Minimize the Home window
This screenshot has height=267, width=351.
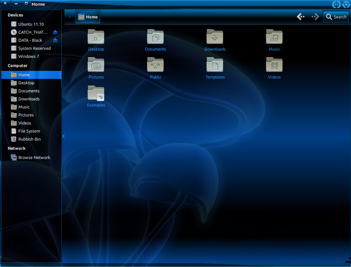click(16, 3)
